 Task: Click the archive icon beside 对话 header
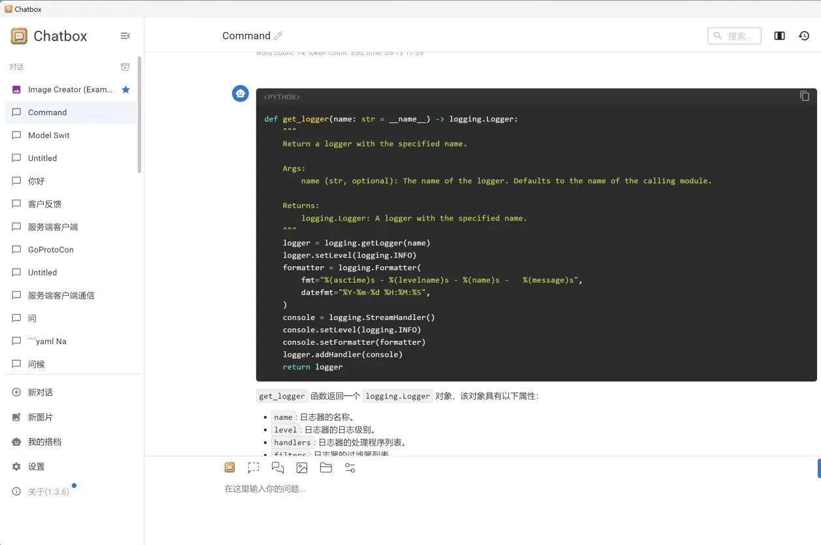pos(125,67)
